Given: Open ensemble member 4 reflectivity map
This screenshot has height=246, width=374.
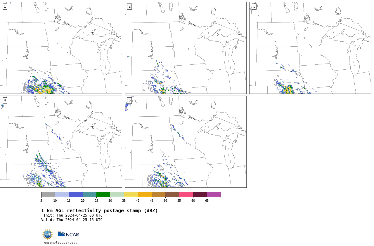Looking at the screenshot, I should click(61, 142).
